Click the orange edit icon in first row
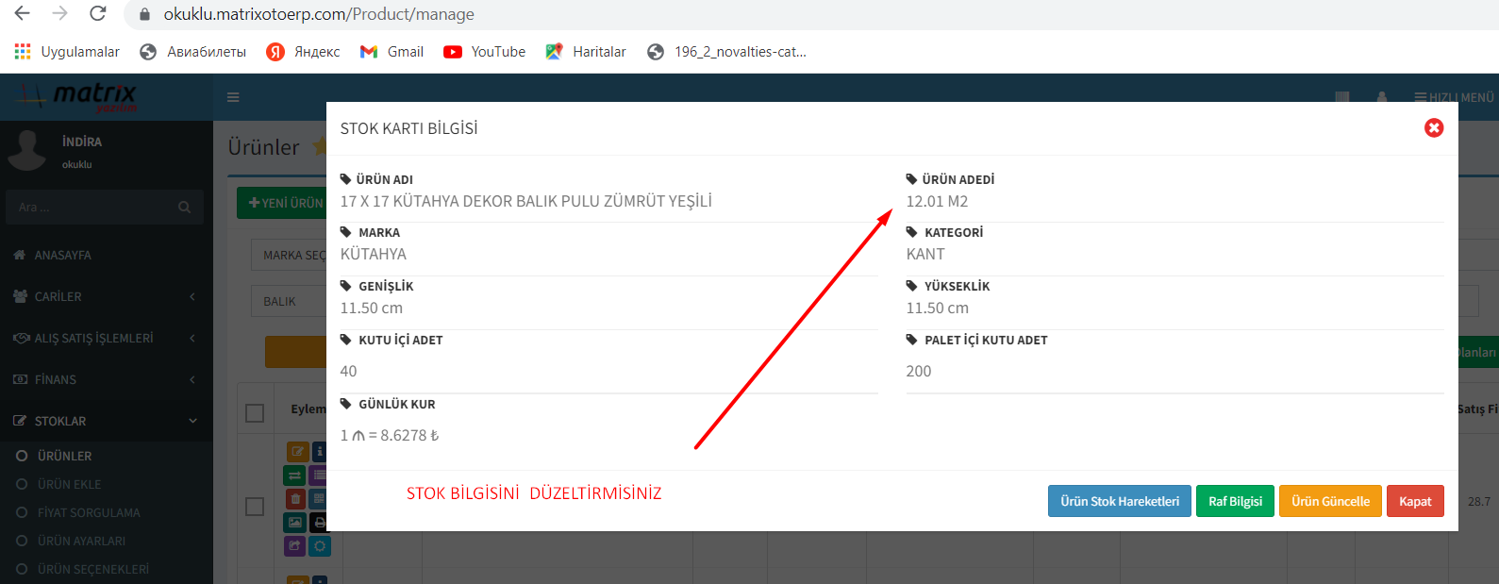 (x=296, y=452)
